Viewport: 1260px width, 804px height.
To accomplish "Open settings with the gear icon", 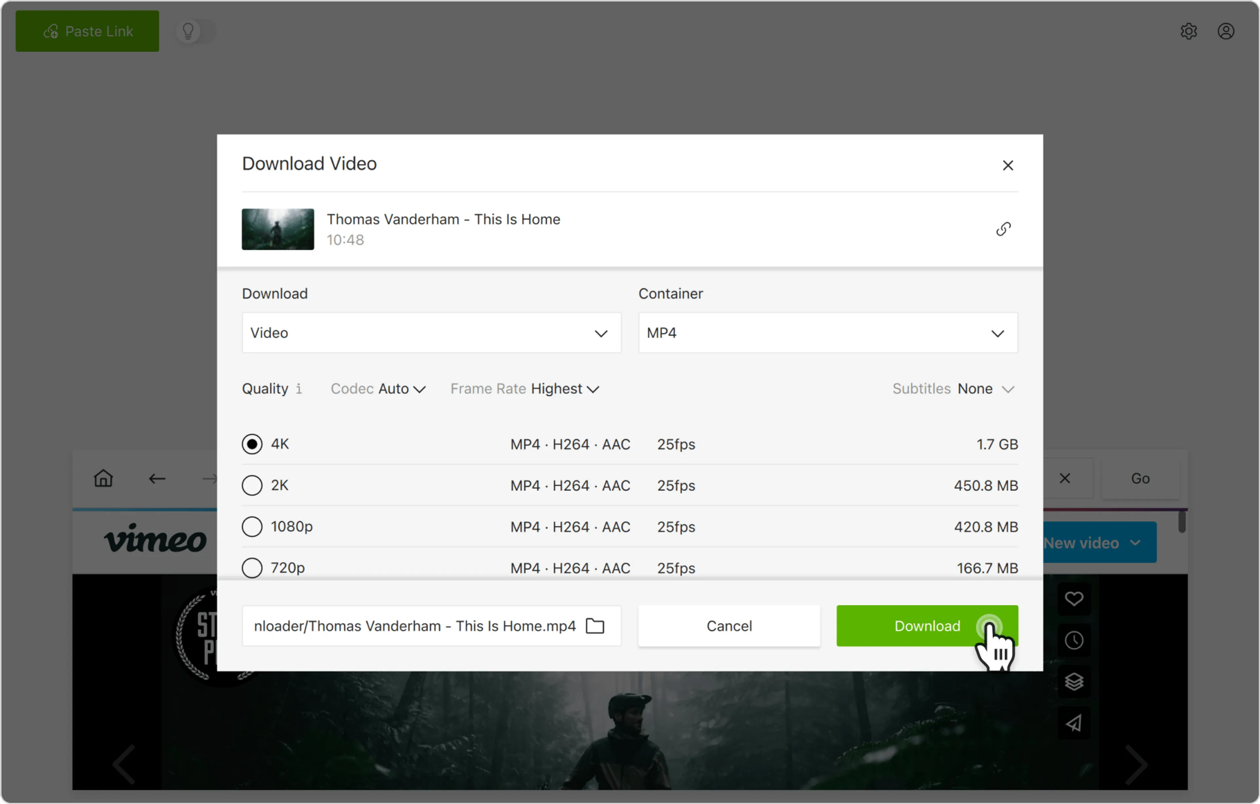I will tap(1188, 31).
